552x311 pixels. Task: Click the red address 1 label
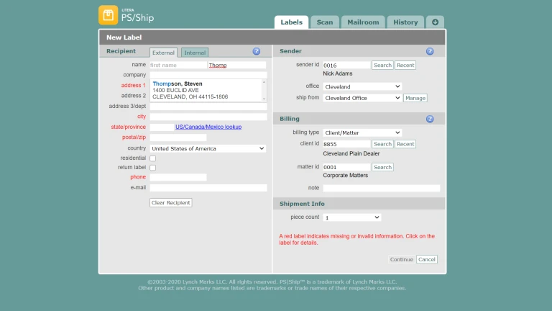[x=133, y=86]
